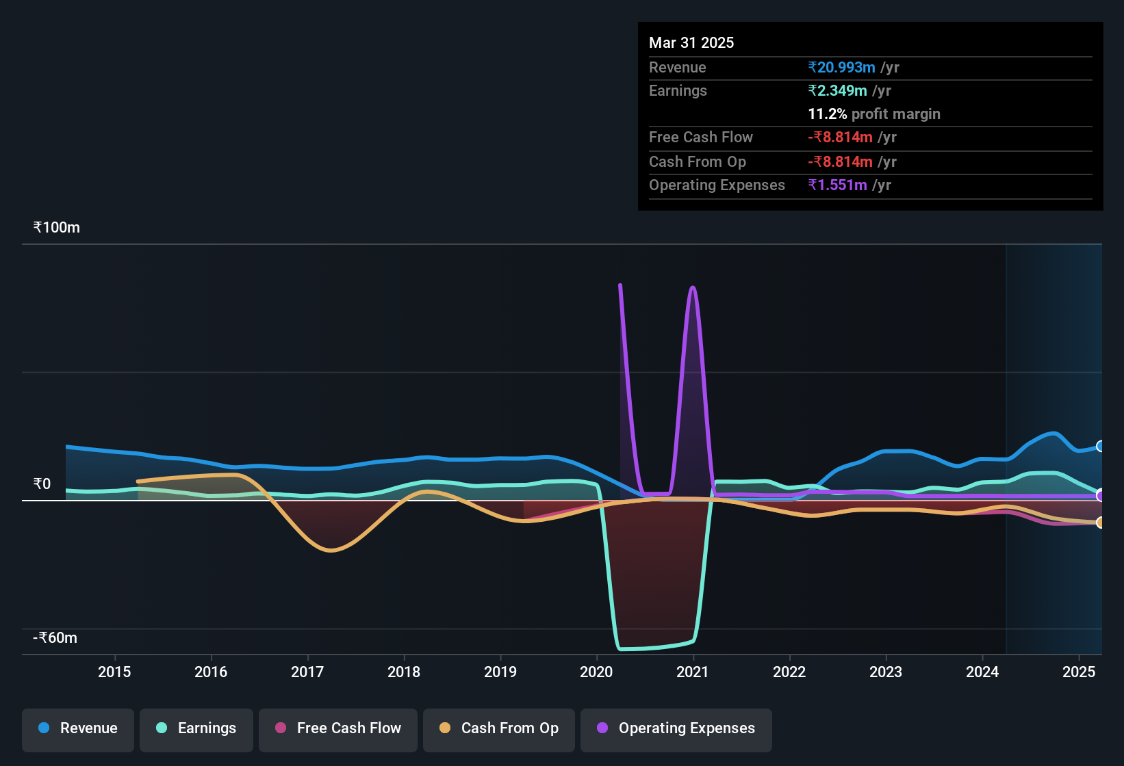This screenshot has width=1124, height=766.
Task: Click the 2025 x-axis label
Action: (x=1079, y=672)
